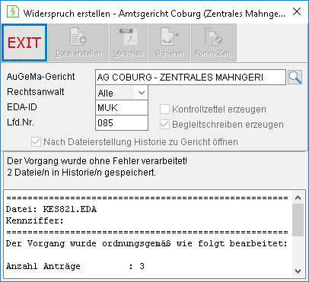This screenshot has height=282, width=309.
Task: Toggle Kontrollzettel erzeugen checkbox
Action: [164, 109]
